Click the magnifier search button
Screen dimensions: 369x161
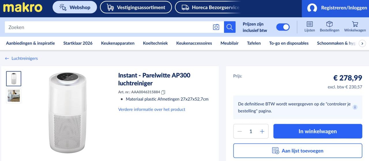coord(229,27)
